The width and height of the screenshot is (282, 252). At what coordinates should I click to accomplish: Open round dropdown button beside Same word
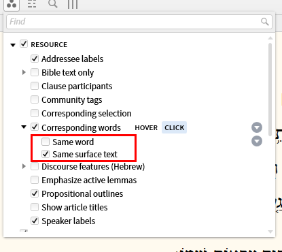(257, 141)
